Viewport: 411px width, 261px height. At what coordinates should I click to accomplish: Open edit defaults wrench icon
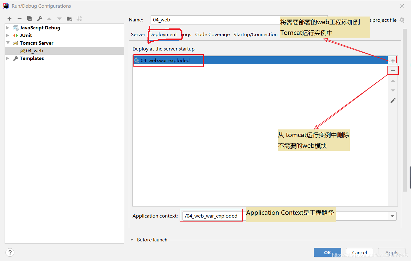[39, 19]
